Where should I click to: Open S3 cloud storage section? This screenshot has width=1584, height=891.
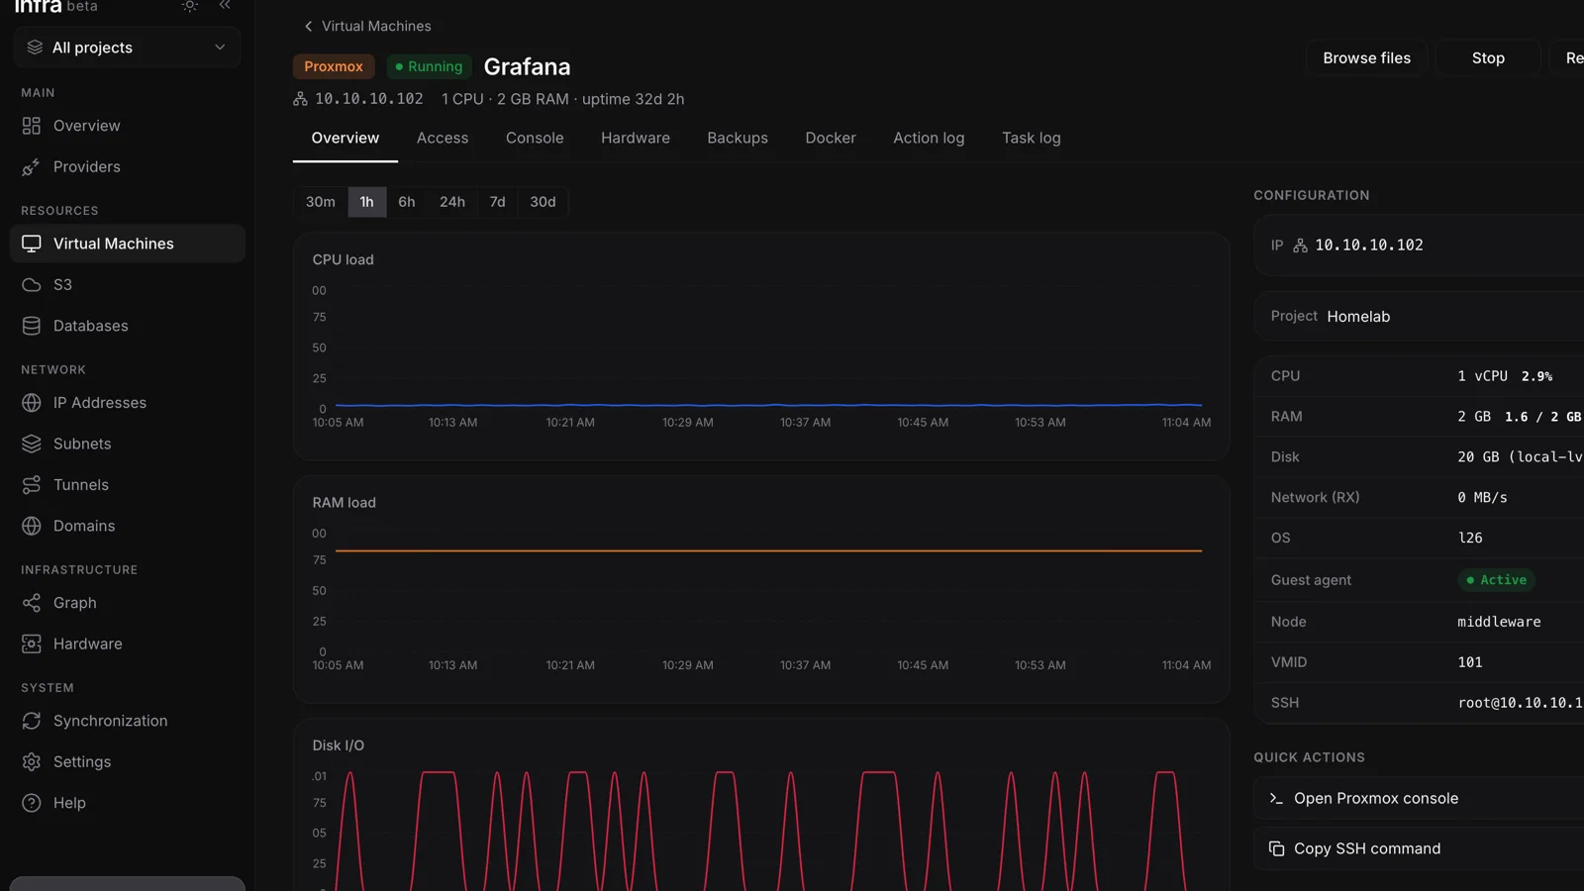coord(127,285)
